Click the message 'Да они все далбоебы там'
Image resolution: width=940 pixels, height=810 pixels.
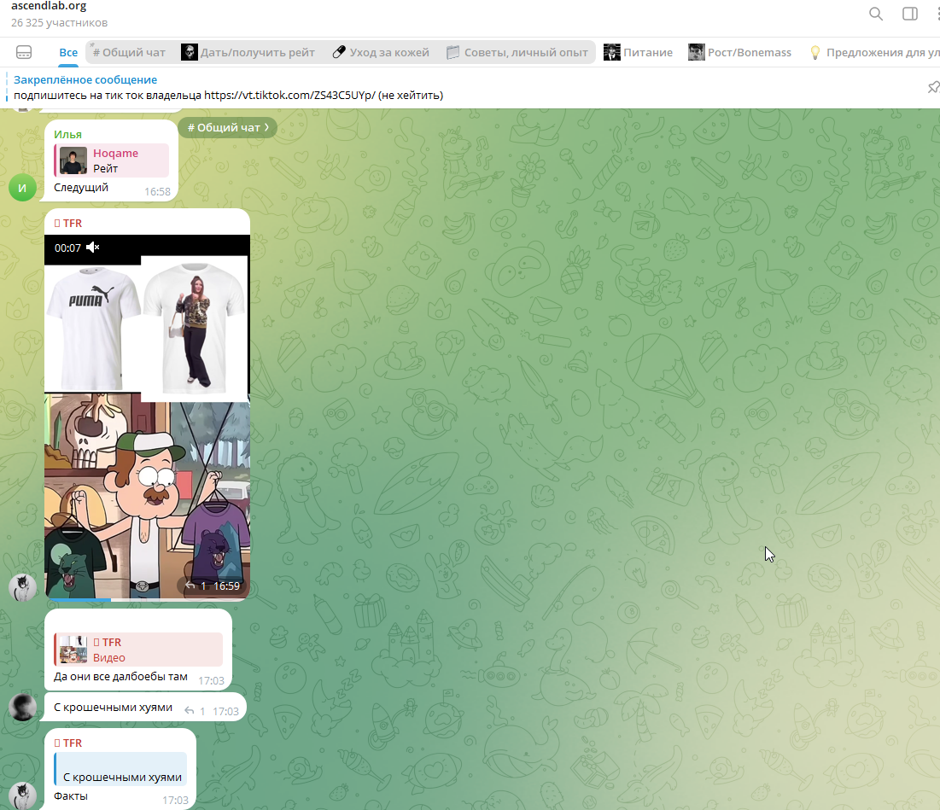120,676
